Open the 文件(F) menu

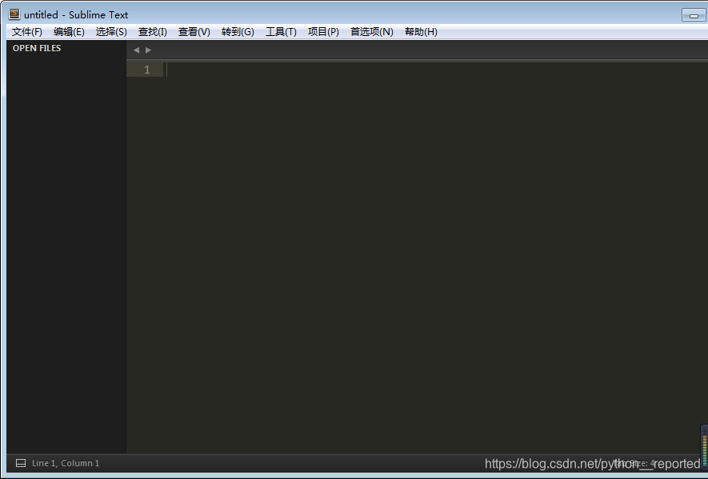pos(27,32)
